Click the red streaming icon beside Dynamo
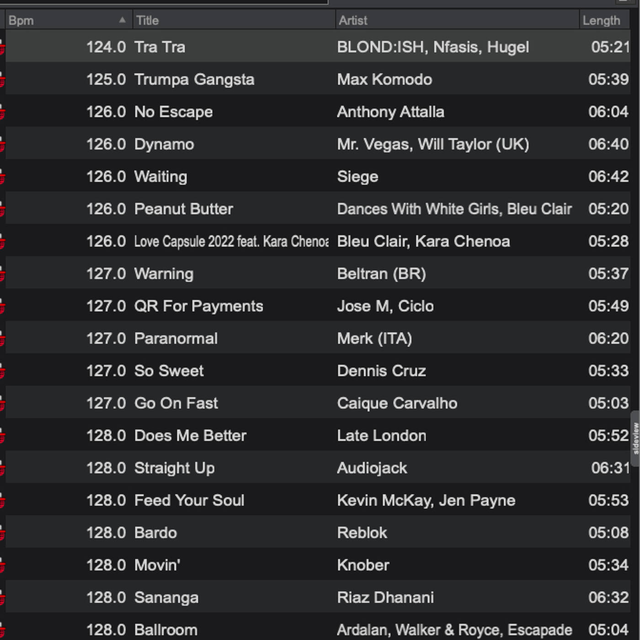Image resolution: width=640 pixels, height=640 pixels. [x=2, y=144]
